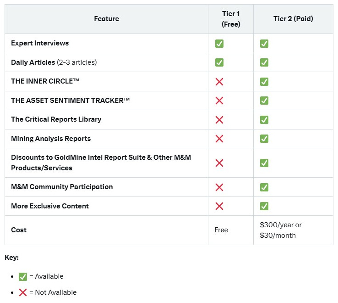
Task: Click THE INNER CIRCLE feature label
Action: click(x=45, y=81)
